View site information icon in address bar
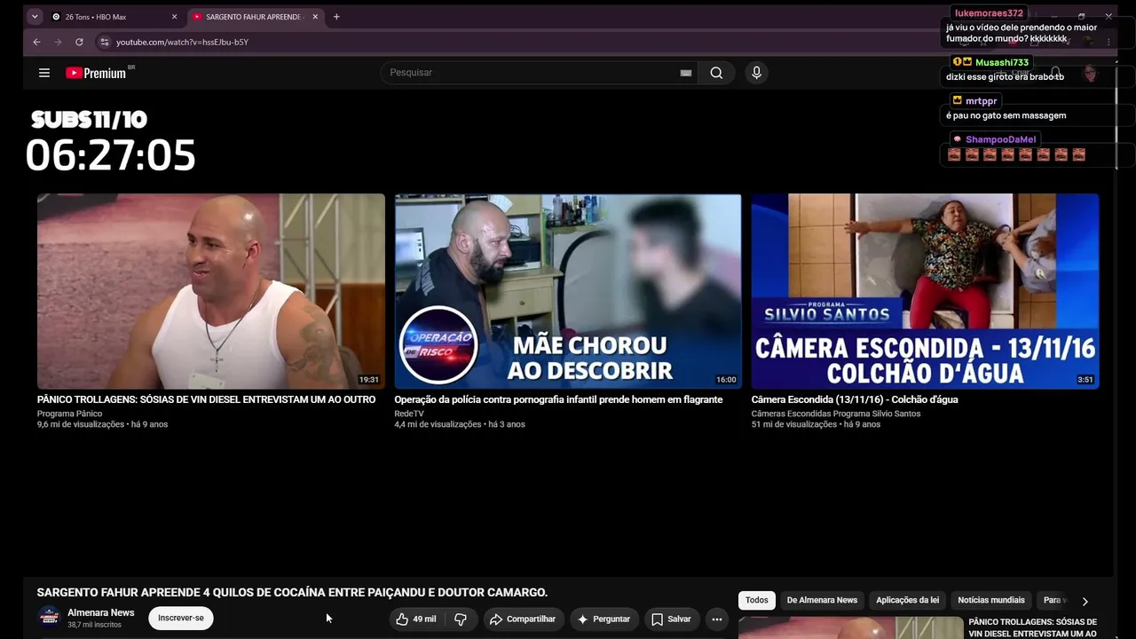Viewport: 1136px width, 639px height. coord(104,42)
